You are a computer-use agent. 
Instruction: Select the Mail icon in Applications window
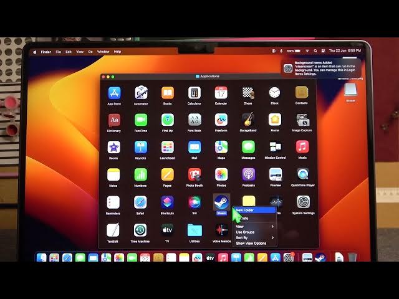click(195, 147)
